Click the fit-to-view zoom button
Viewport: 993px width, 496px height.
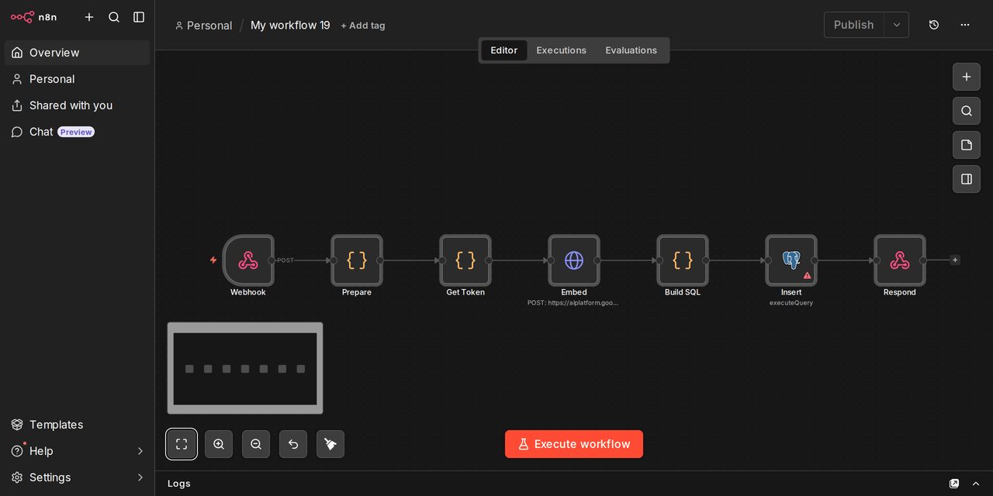pyautogui.click(x=182, y=444)
